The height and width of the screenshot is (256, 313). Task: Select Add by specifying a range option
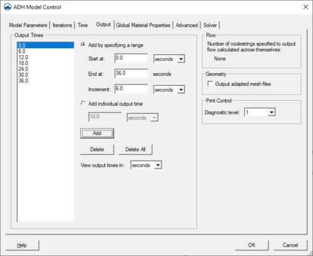point(83,44)
